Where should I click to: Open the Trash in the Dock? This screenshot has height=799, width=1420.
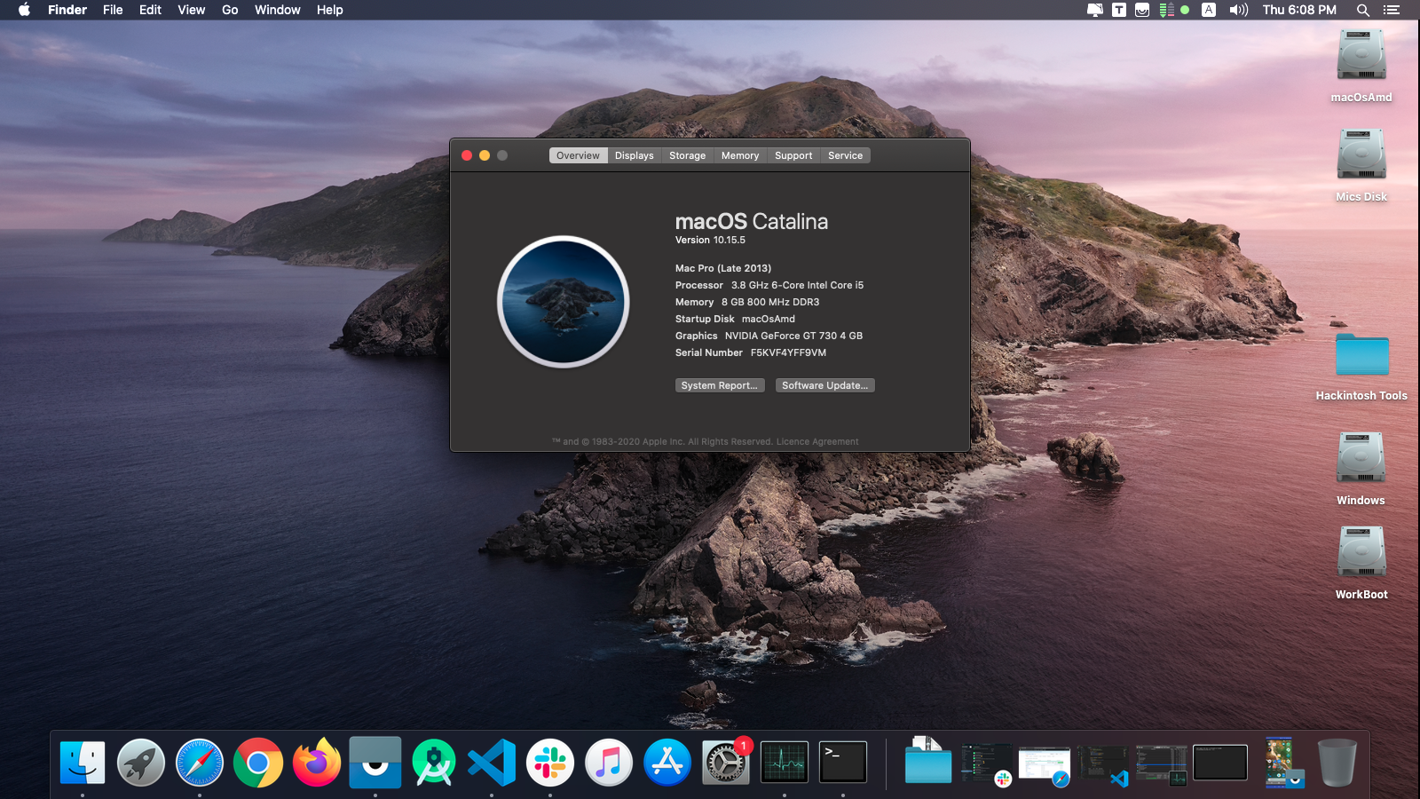1337,763
